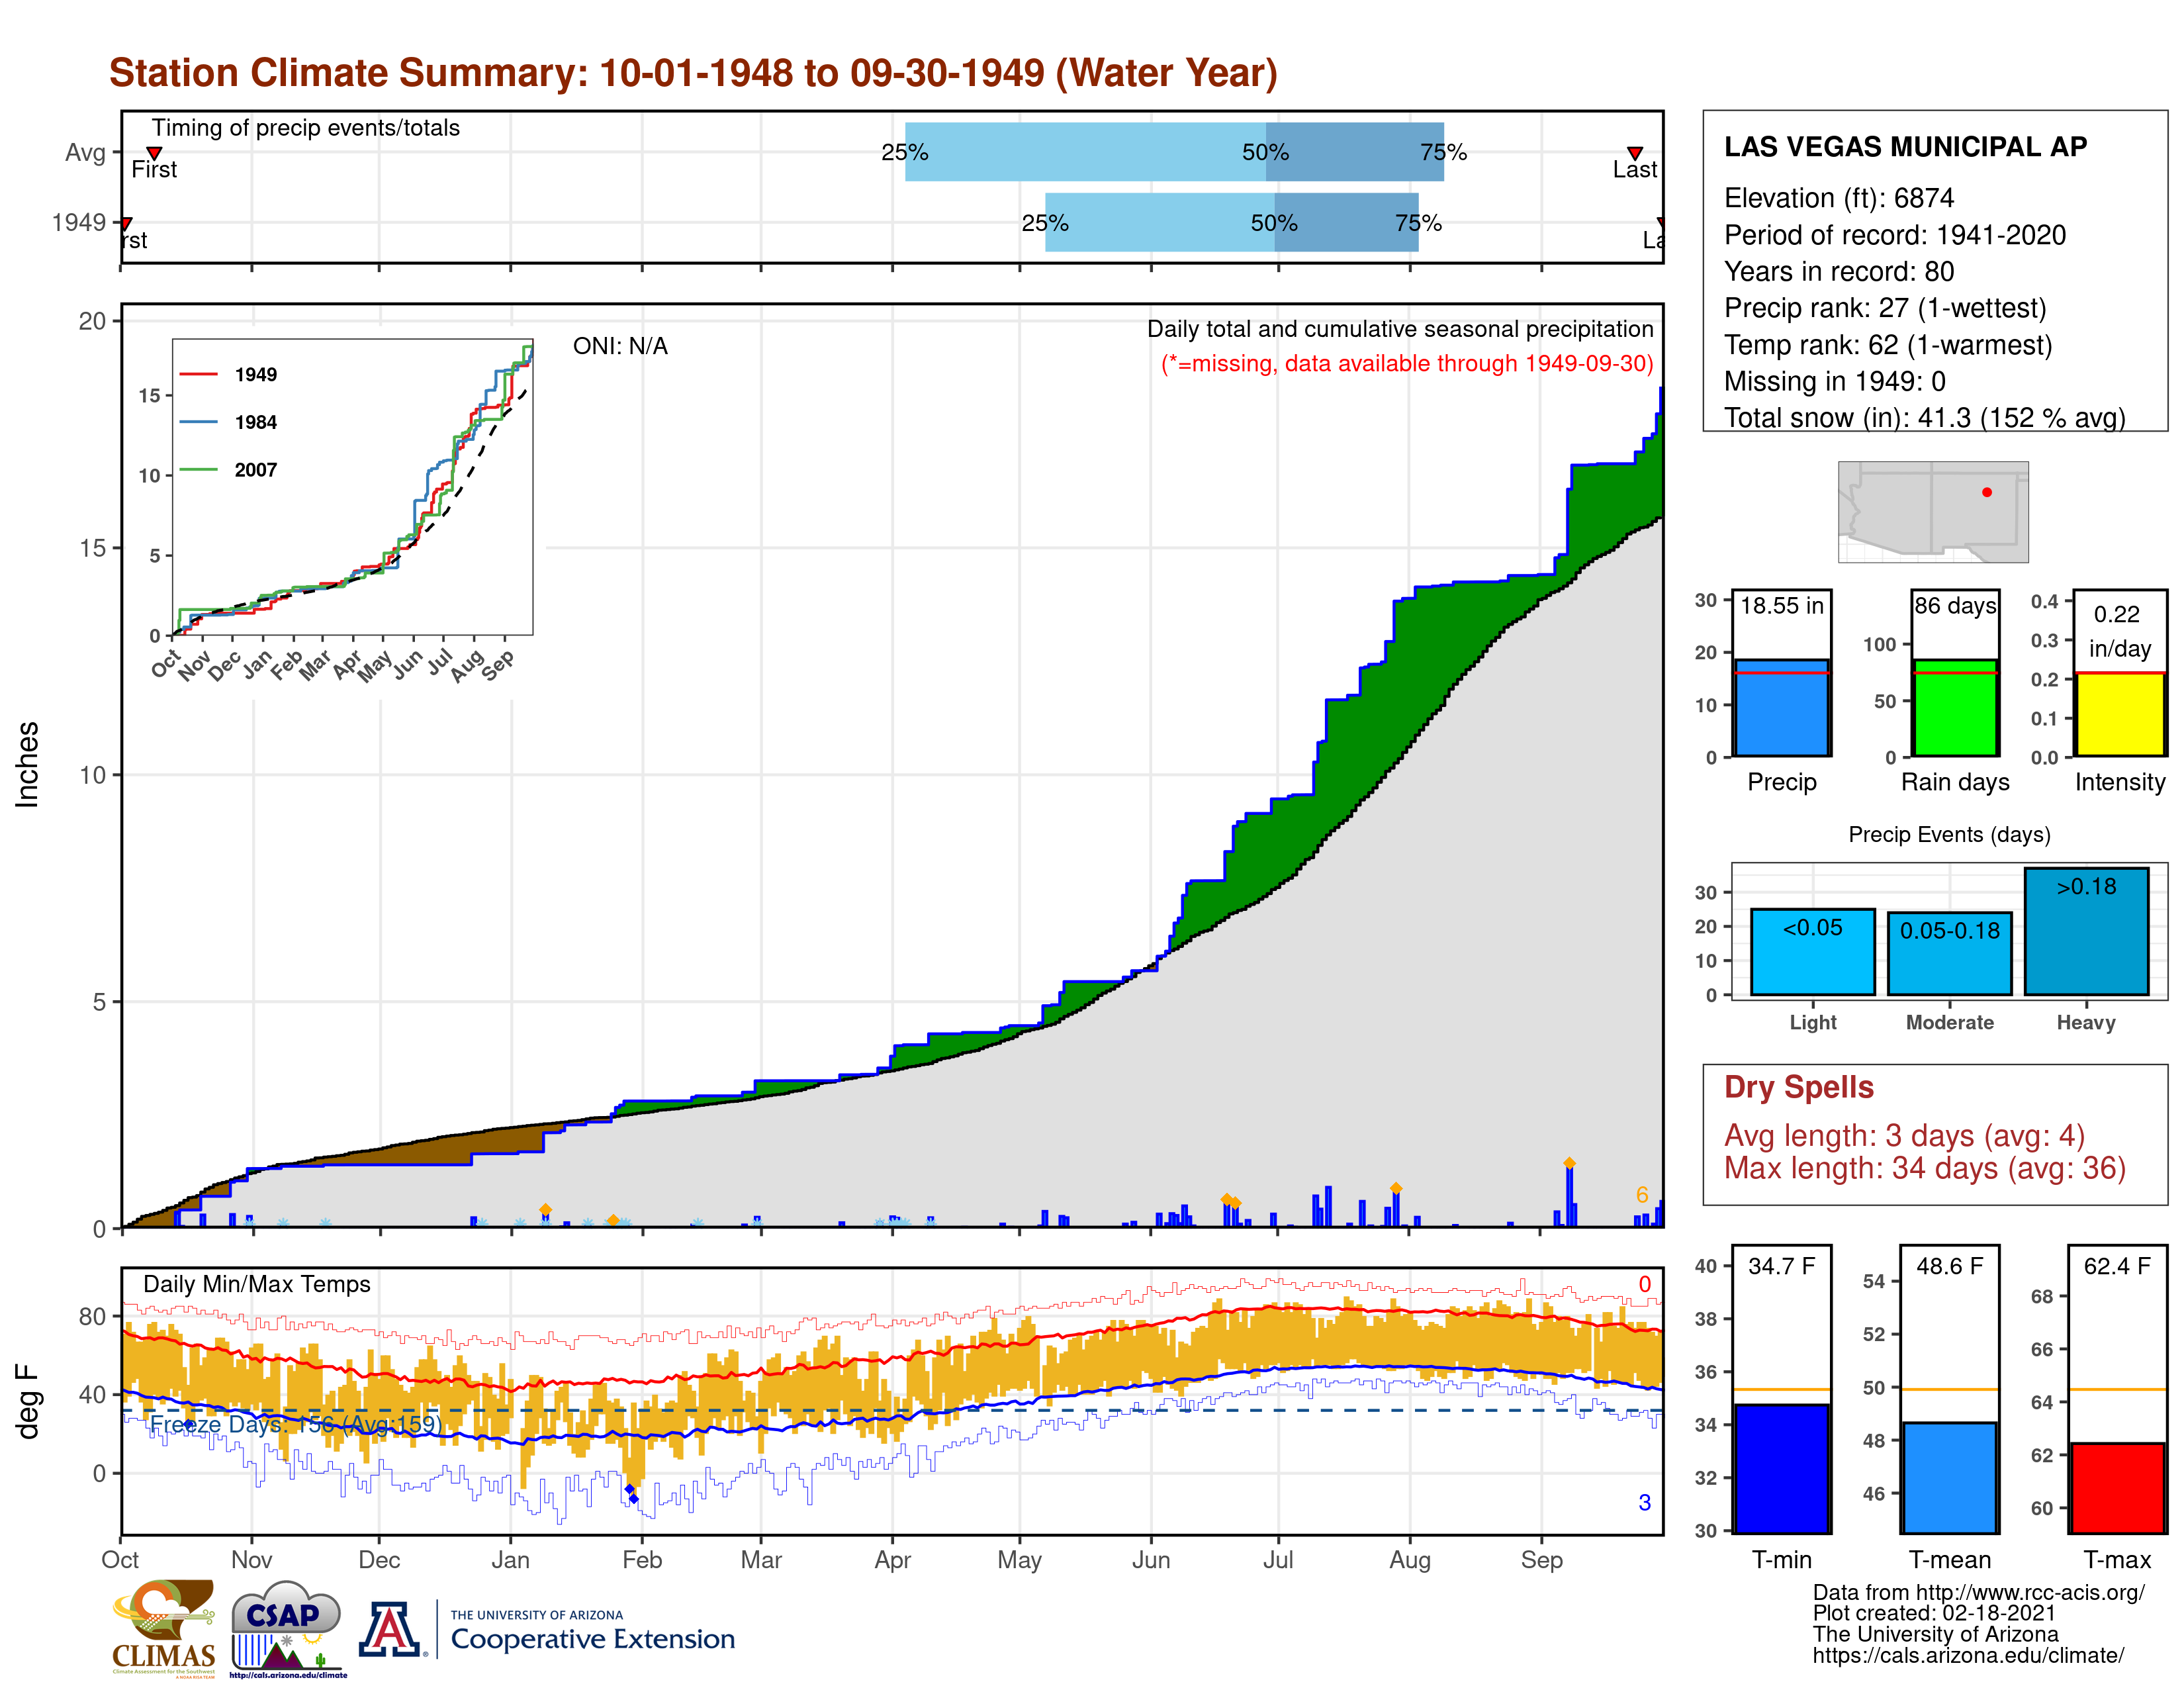
Task: Click the Max length: 34 days text
Action: (1925, 1168)
